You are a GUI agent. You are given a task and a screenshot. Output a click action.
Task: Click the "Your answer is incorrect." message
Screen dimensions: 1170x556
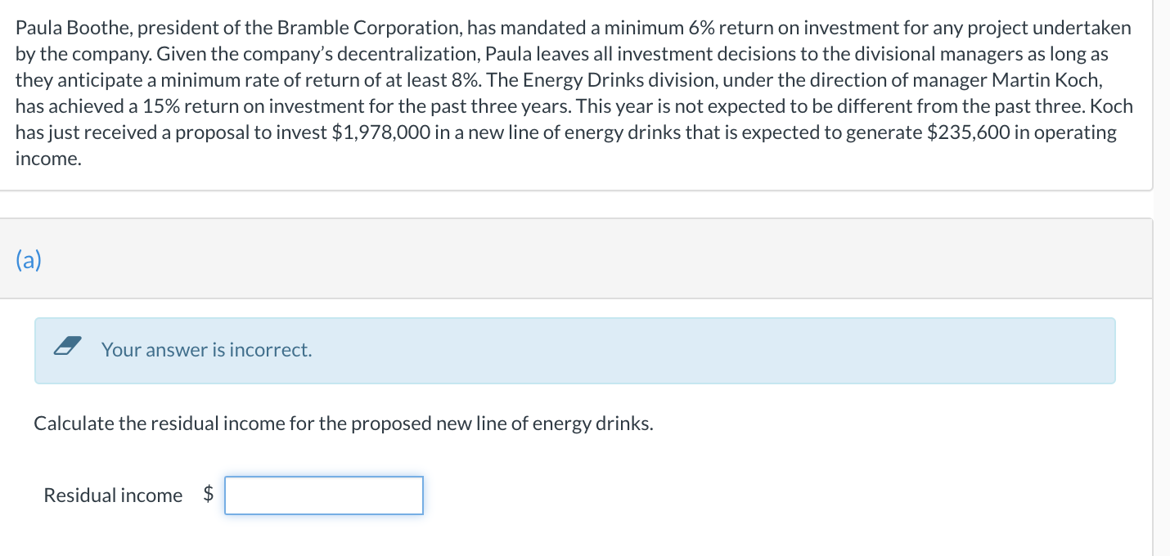[x=206, y=350]
